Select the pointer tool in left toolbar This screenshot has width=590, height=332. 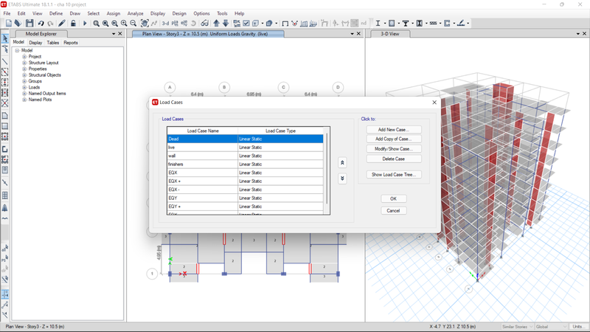5,38
